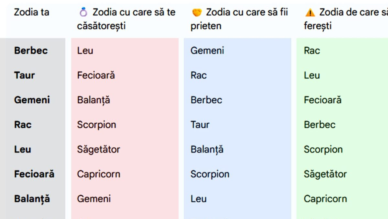This screenshot has height=219, width=388.
Task: Select the bold Leu row label
Action: coord(22,149)
